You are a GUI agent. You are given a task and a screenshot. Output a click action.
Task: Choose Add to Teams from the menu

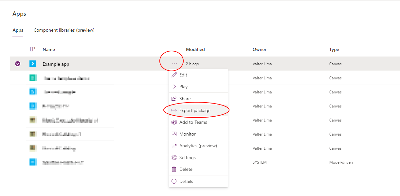(x=193, y=122)
